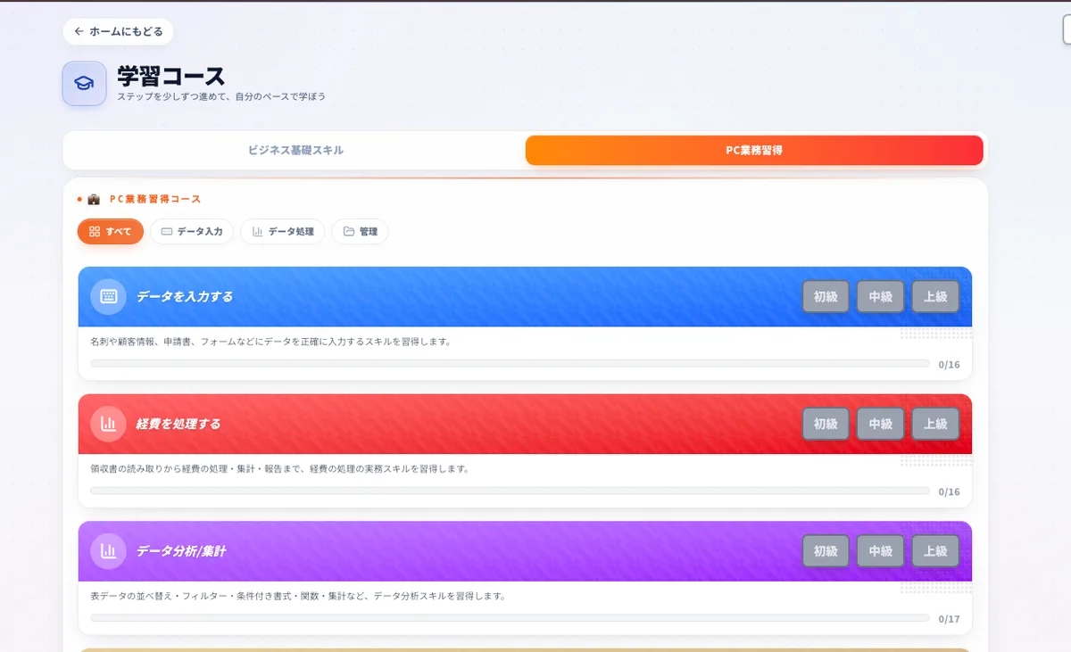The height and width of the screenshot is (652, 1071).
Task: Click the description starting 領収書の読み取り
Action: (279, 468)
